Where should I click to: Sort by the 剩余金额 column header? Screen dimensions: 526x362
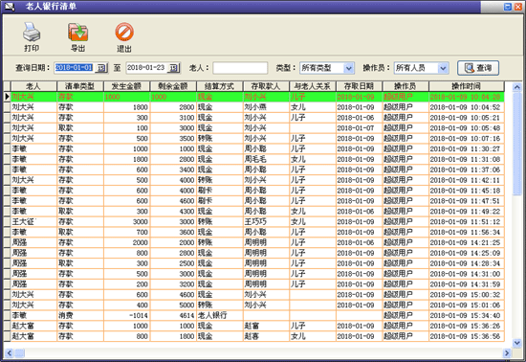pyautogui.click(x=173, y=86)
